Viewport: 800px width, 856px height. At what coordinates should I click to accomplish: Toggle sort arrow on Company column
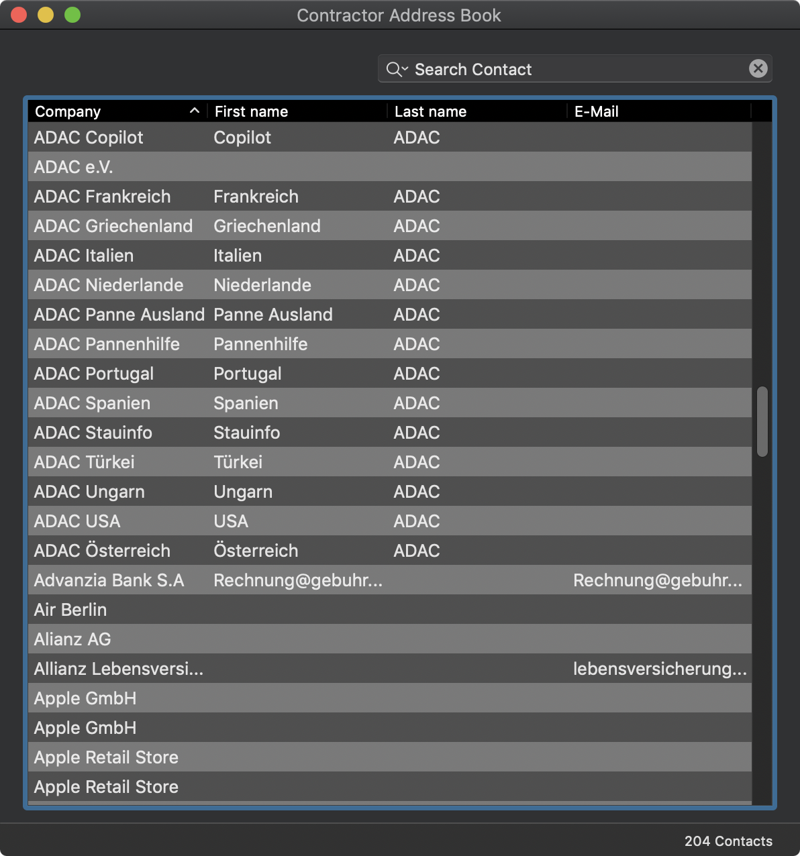click(195, 111)
